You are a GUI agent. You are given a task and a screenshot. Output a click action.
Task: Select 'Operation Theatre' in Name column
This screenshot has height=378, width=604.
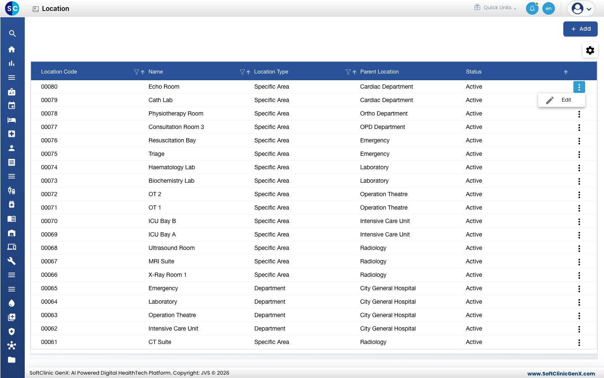tap(172, 315)
